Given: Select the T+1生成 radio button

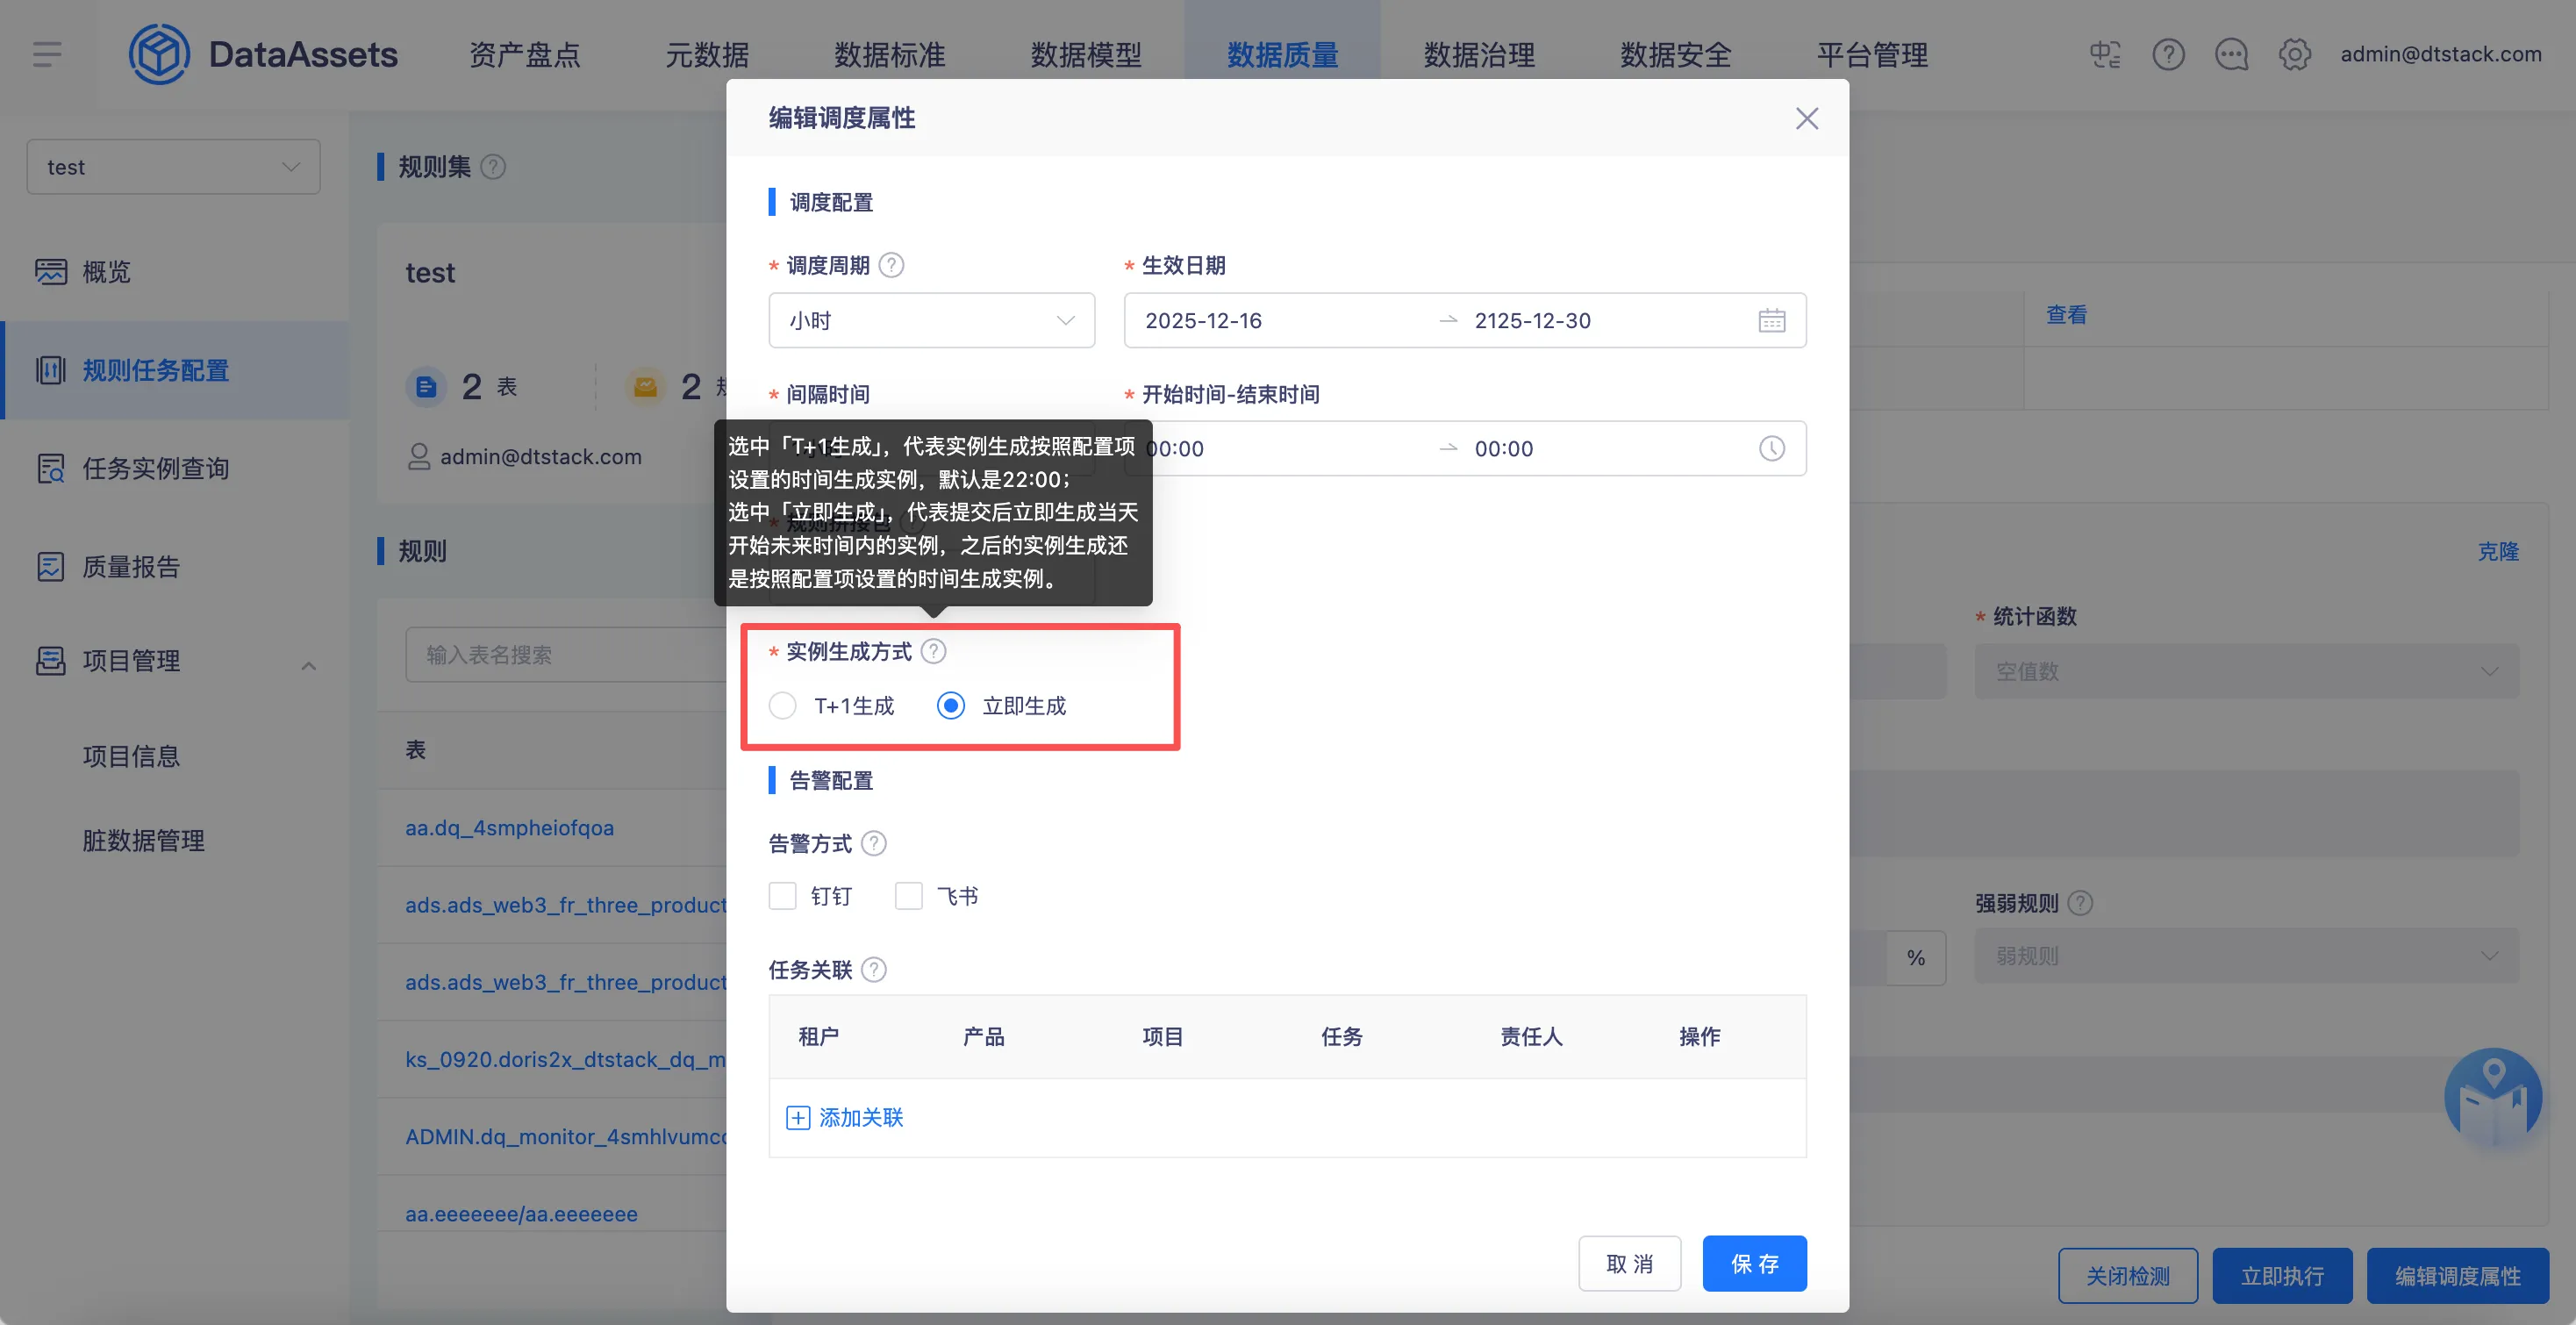Looking at the screenshot, I should pyautogui.click(x=783, y=706).
